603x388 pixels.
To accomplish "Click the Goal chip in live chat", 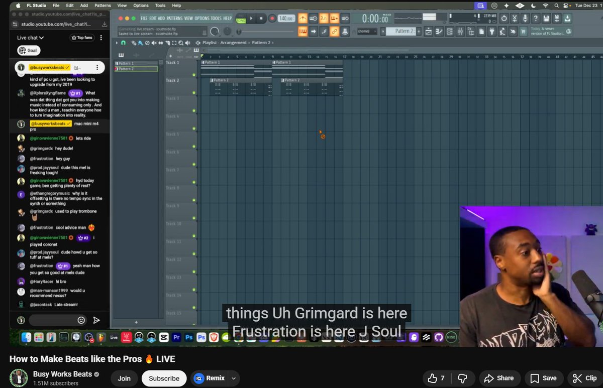I will tap(29, 50).
